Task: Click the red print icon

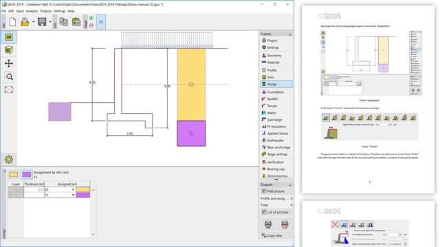Action: [285, 224]
